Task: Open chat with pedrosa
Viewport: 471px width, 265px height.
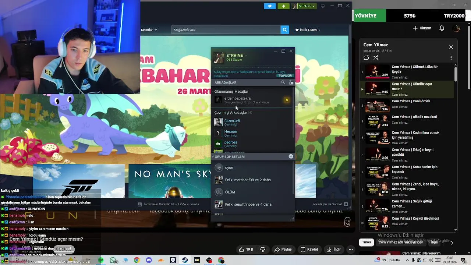Action: coord(252,144)
